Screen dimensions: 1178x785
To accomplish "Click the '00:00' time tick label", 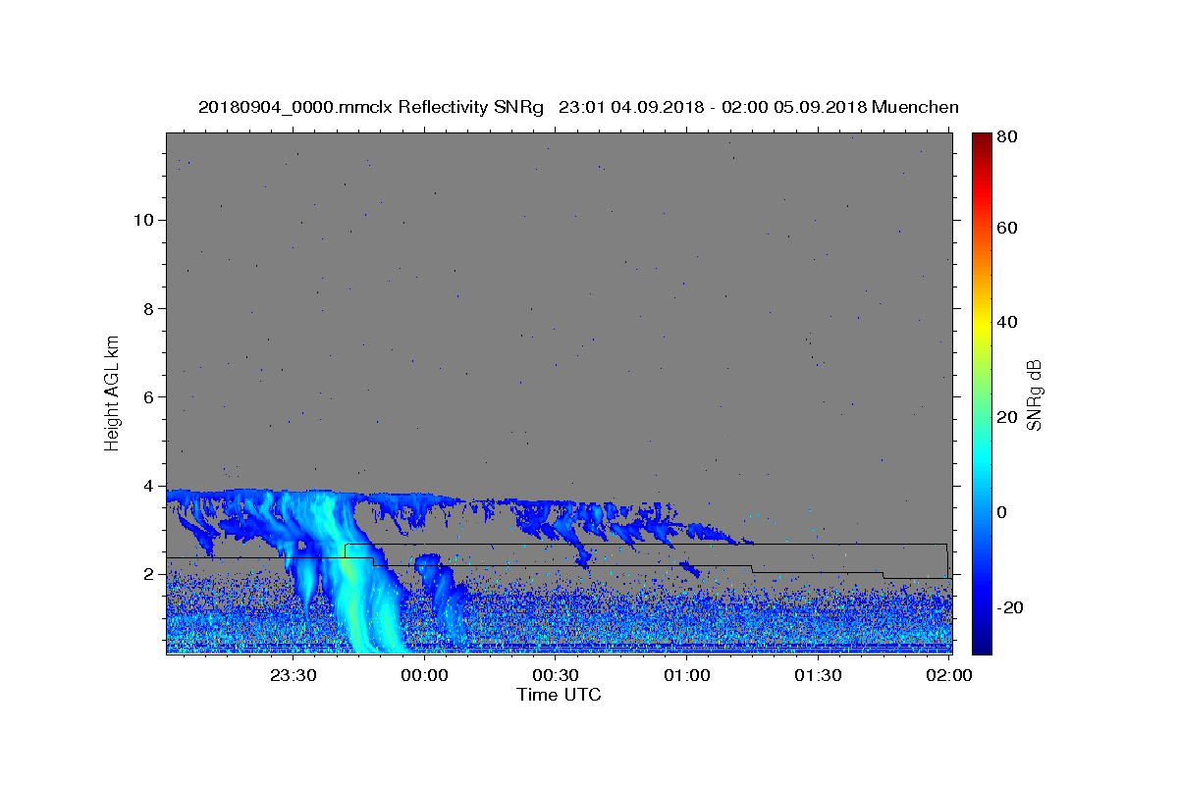I will pos(426,675).
